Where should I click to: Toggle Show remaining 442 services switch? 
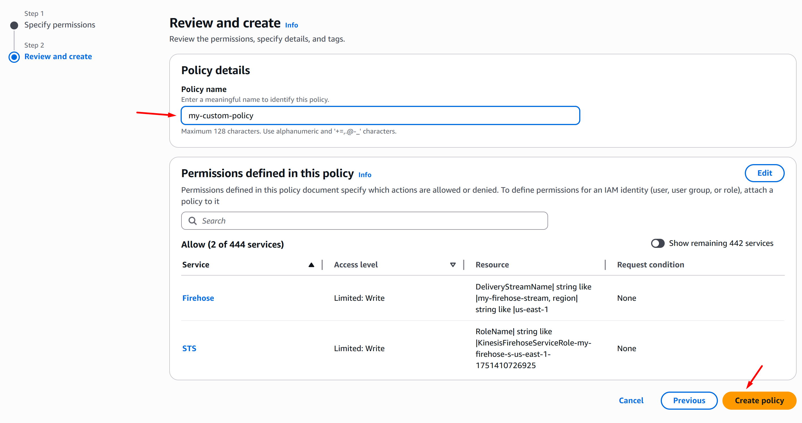(x=657, y=243)
